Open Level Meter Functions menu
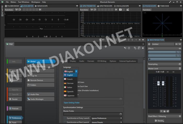183x124 pixels. (x=9, y=10)
